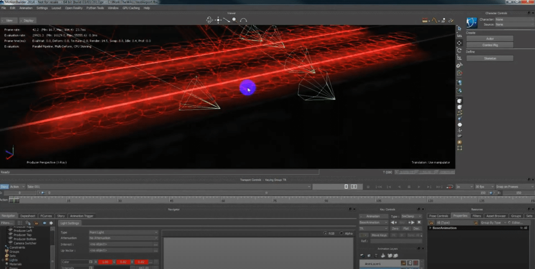The height and width of the screenshot is (269, 535).
Task: Open the Python Tools menu
Action: (95, 8)
